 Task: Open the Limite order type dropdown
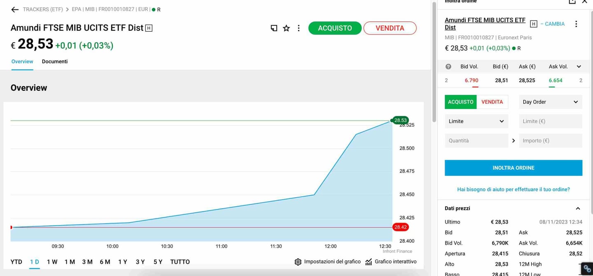pyautogui.click(x=476, y=121)
